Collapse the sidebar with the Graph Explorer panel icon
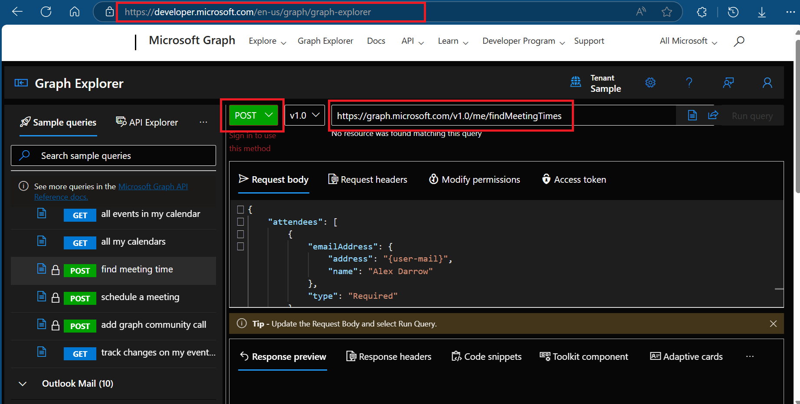This screenshot has width=800, height=404. point(21,83)
